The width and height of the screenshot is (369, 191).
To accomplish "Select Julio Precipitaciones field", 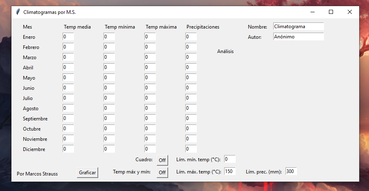I will (191, 98).
